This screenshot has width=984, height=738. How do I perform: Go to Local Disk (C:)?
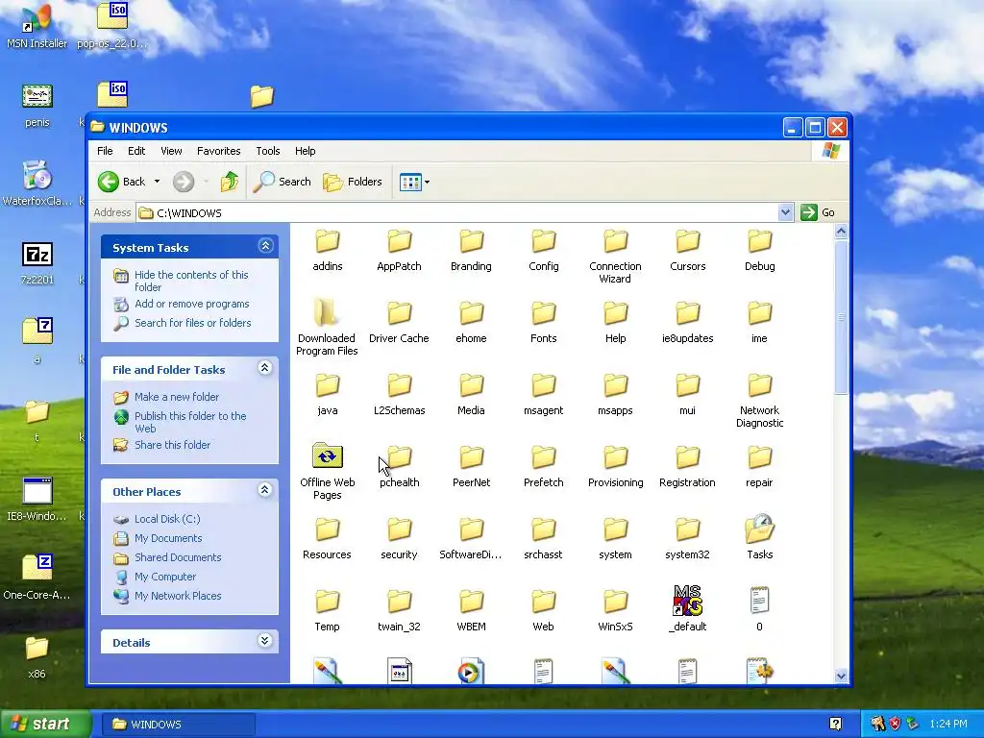coord(167,519)
